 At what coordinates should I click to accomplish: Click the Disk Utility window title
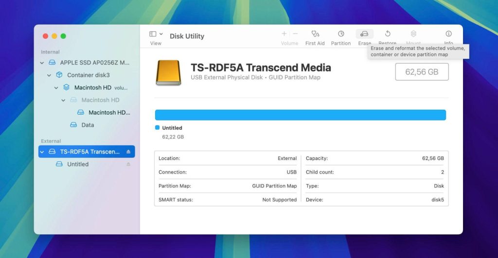[x=187, y=36]
